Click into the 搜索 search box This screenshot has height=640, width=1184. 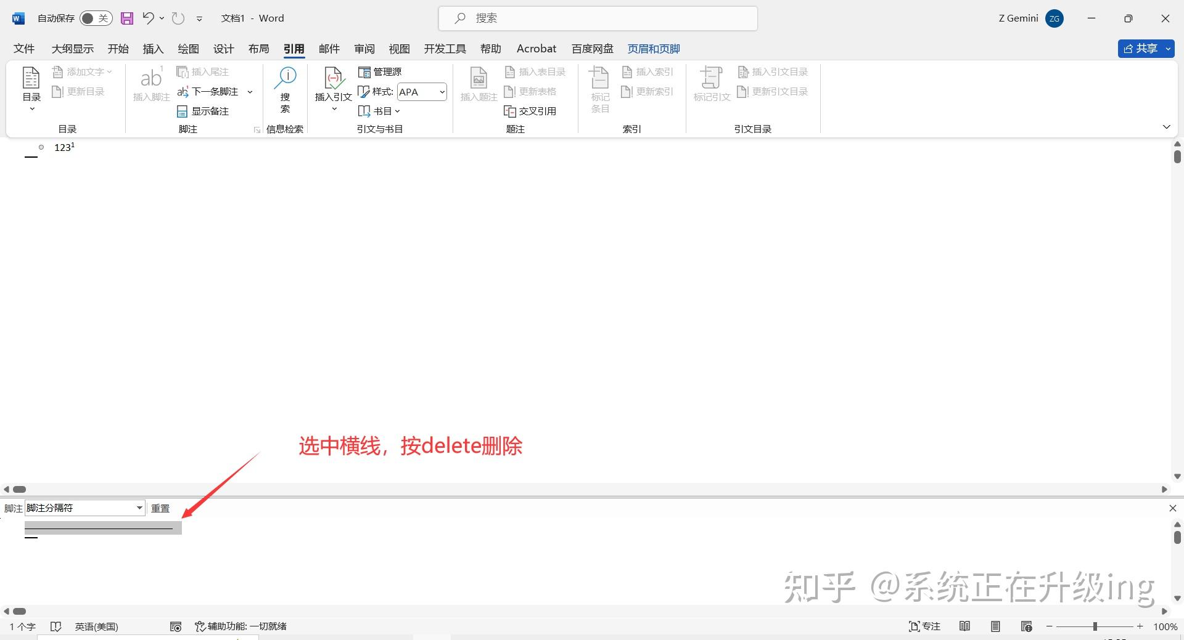(x=598, y=18)
